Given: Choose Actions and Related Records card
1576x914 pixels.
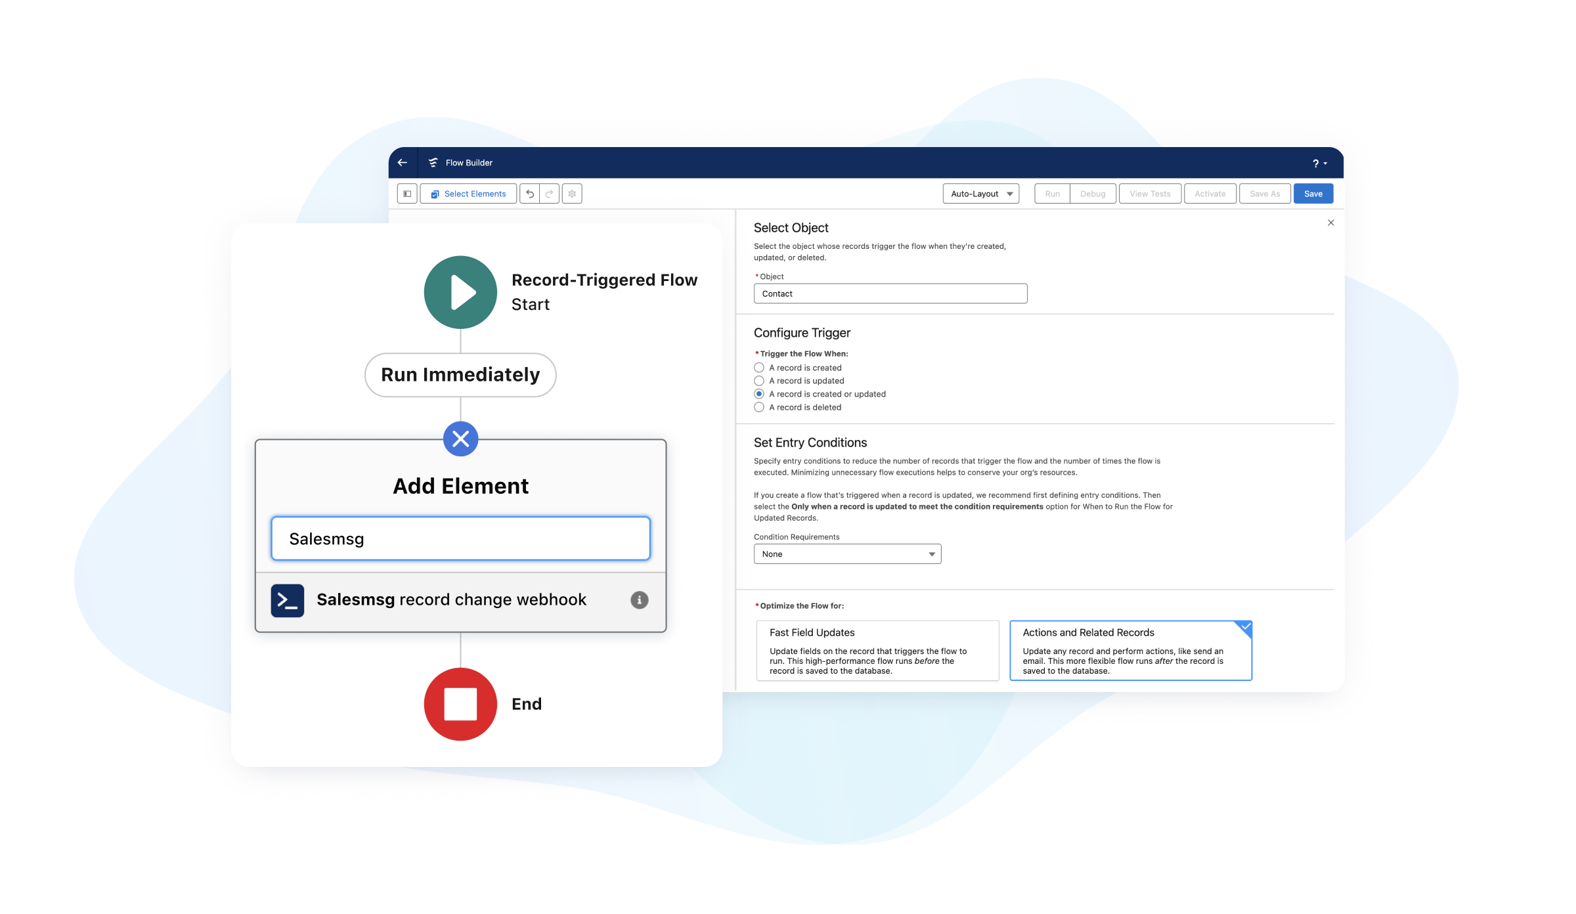Looking at the screenshot, I should pyautogui.click(x=1131, y=651).
